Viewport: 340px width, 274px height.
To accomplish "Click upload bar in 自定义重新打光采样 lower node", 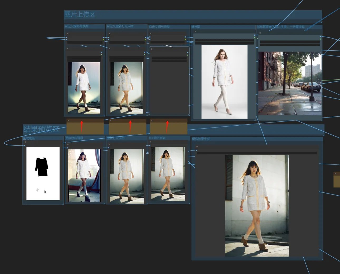I will 126,60.
